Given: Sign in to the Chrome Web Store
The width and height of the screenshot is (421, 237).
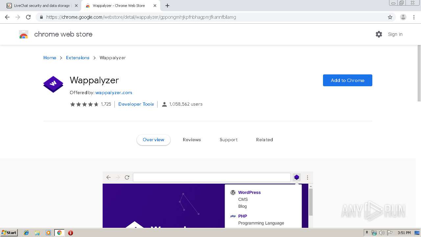Looking at the screenshot, I should (395, 34).
